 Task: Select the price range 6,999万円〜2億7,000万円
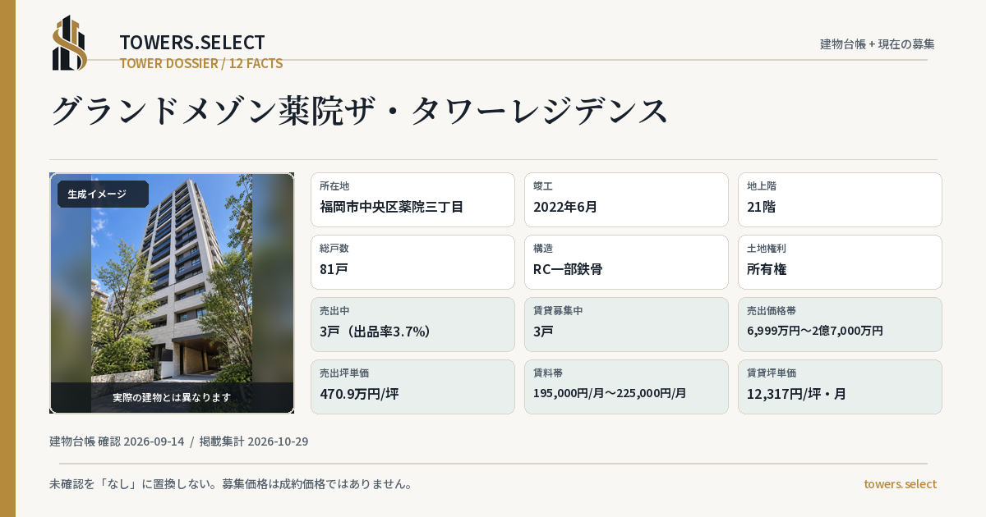tap(815, 331)
